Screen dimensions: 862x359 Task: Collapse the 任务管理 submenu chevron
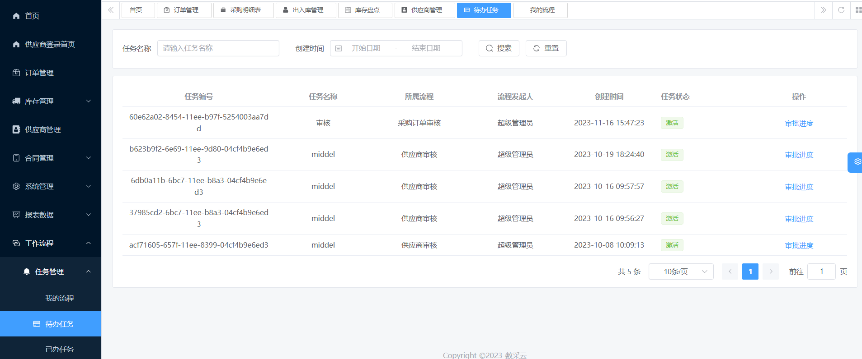click(89, 272)
